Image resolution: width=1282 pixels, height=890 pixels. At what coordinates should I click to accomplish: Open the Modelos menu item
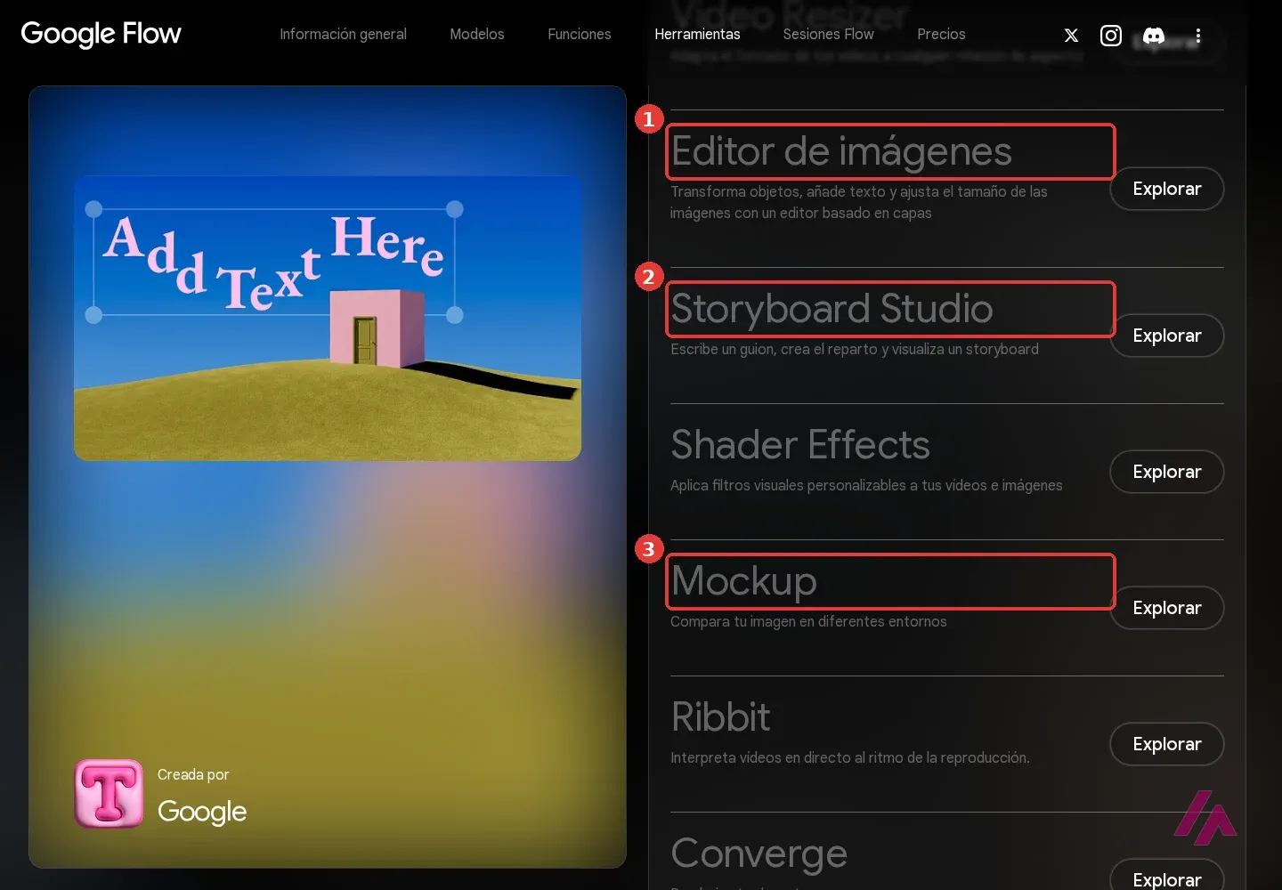(x=477, y=34)
